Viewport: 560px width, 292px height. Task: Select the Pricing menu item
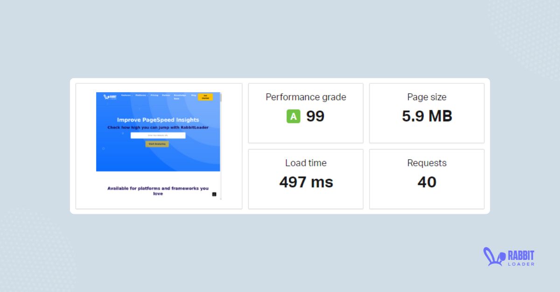[x=154, y=95]
